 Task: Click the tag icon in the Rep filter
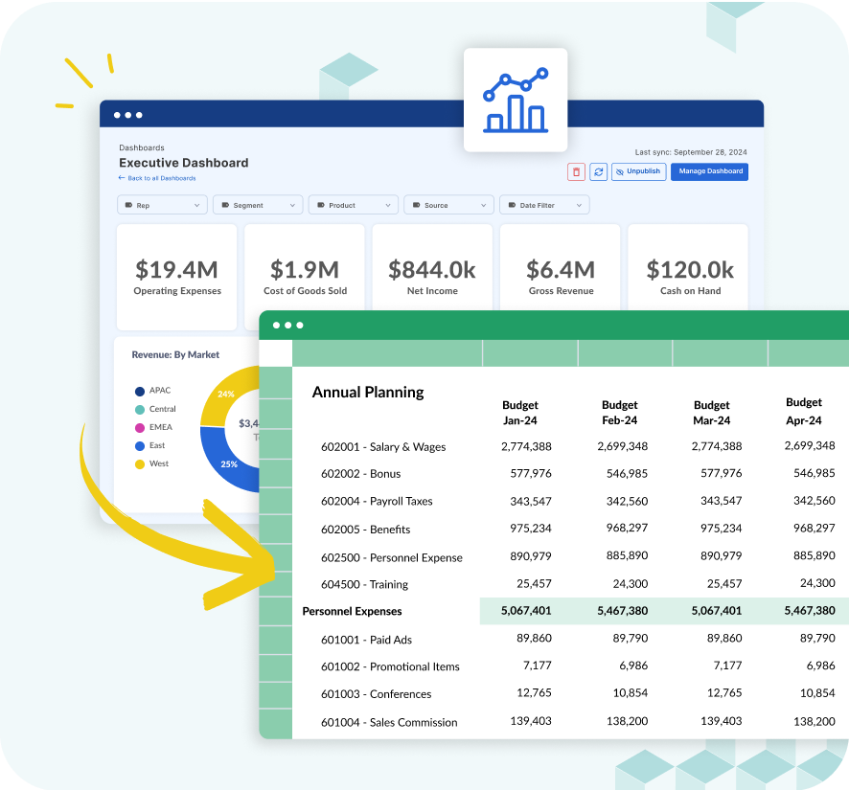[x=128, y=205]
